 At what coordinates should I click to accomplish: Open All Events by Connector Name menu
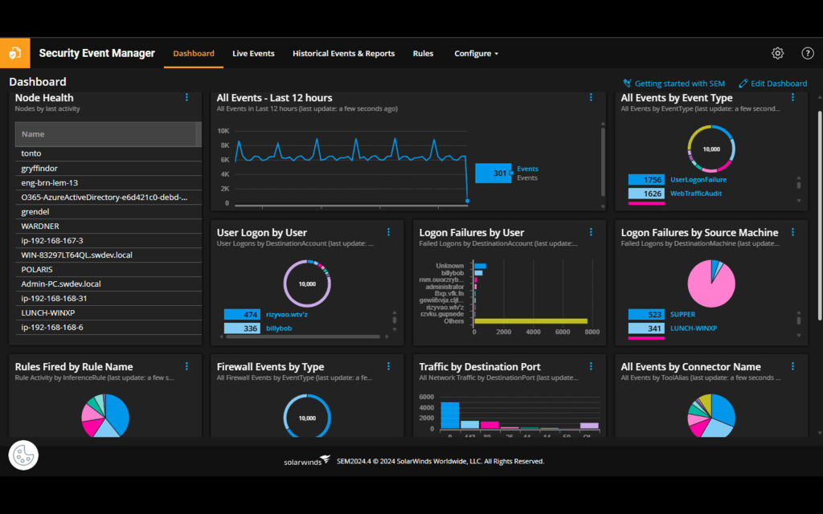click(x=792, y=366)
